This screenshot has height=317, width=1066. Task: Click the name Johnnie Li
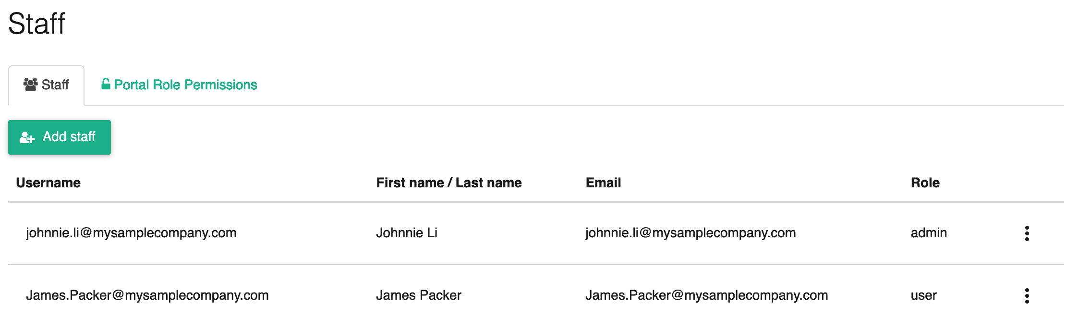tap(407, 233)
